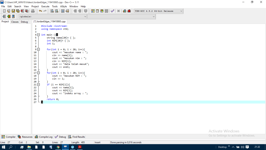This screenshot has width=266, height=150.
Task: Open the AStyle menu
Action: tap(63, 6)
